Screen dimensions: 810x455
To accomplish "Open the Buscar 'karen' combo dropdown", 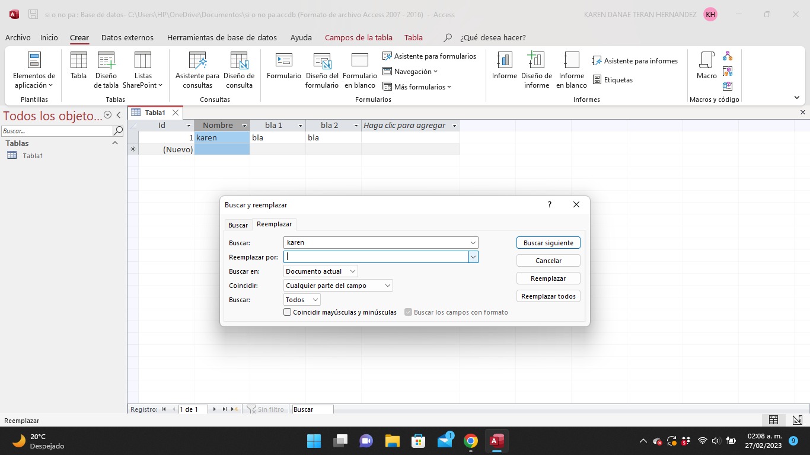I will pos(473,242).
